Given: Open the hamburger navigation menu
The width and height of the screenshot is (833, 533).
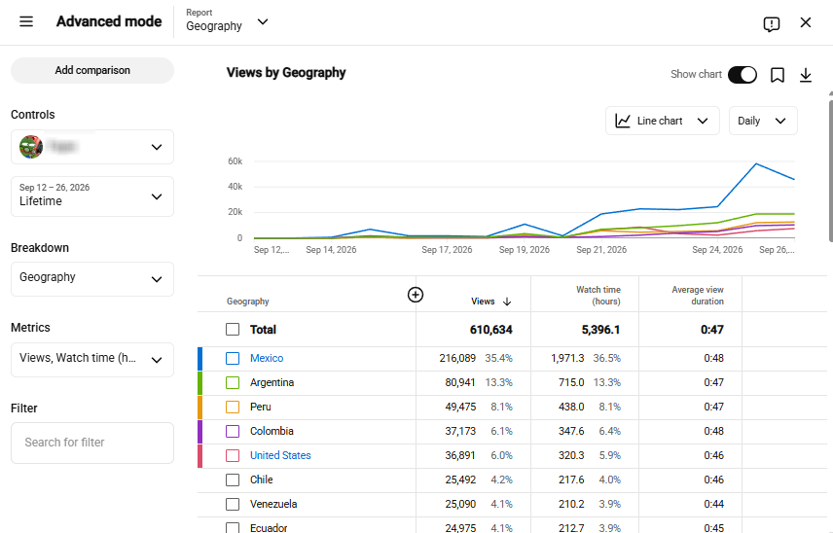Looking at the screenshot, I should point(26,21).
